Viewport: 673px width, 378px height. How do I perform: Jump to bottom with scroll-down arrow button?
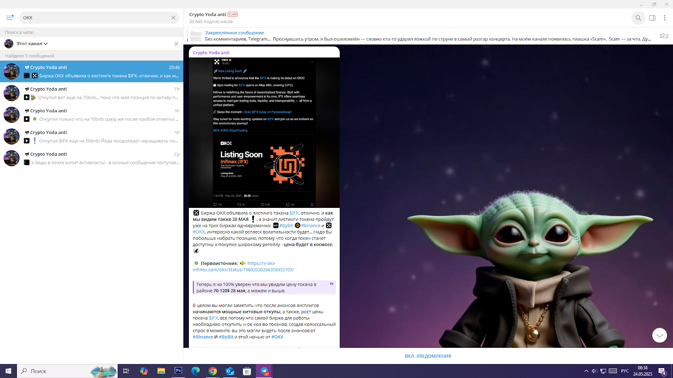coord(660,335)
